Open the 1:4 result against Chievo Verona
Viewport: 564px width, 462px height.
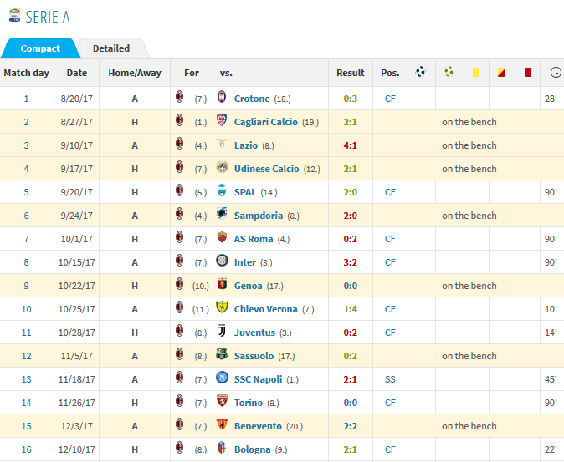point(351,309)
